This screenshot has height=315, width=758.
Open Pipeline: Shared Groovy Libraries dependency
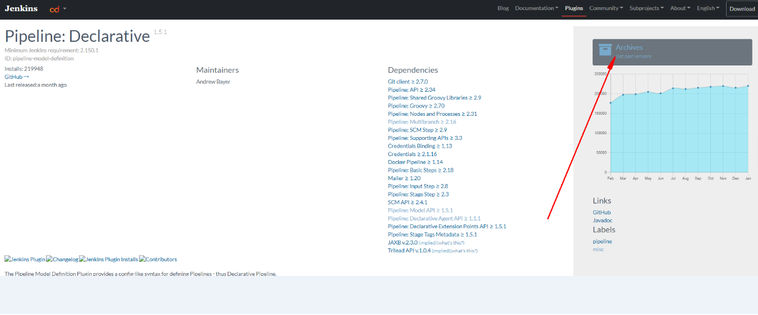coord(435,98)
